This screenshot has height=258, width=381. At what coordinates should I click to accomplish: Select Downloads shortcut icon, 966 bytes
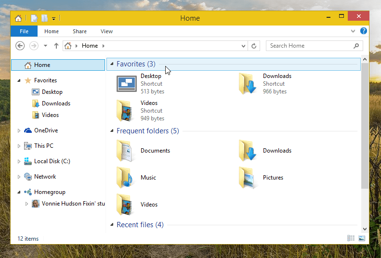tap(248, 83)
